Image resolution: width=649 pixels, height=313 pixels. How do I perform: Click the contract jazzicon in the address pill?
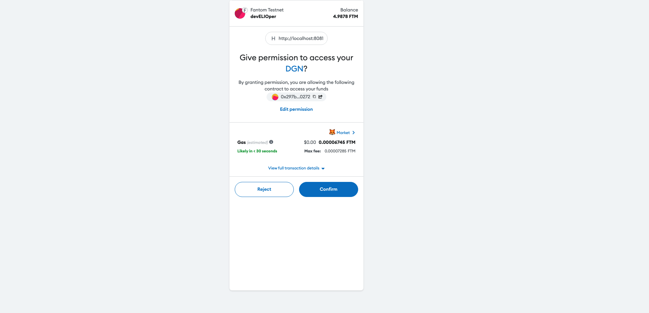coord(274,97)
